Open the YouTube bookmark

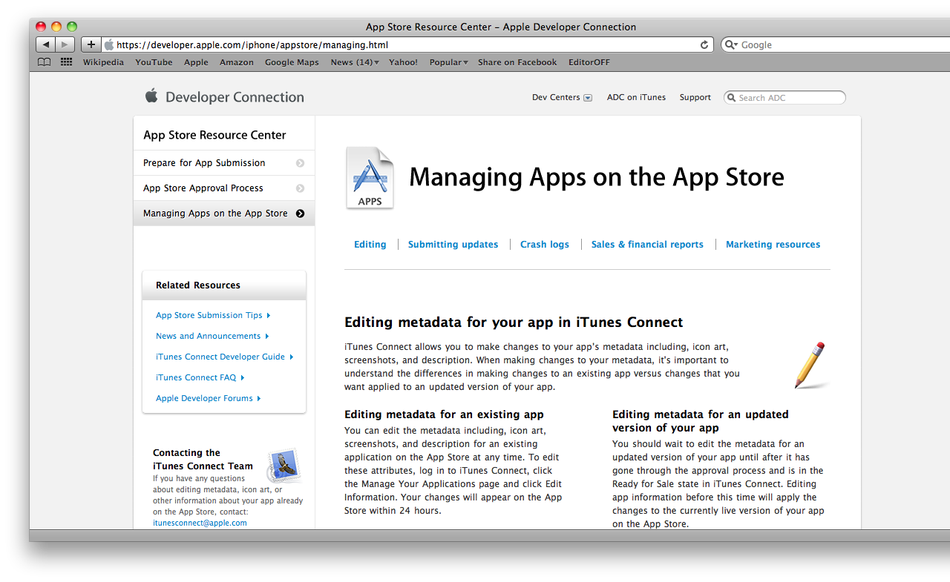pos(154,62)
